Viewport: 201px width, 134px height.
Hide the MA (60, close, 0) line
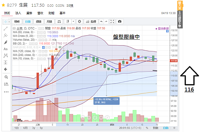(x=38, y=32)
